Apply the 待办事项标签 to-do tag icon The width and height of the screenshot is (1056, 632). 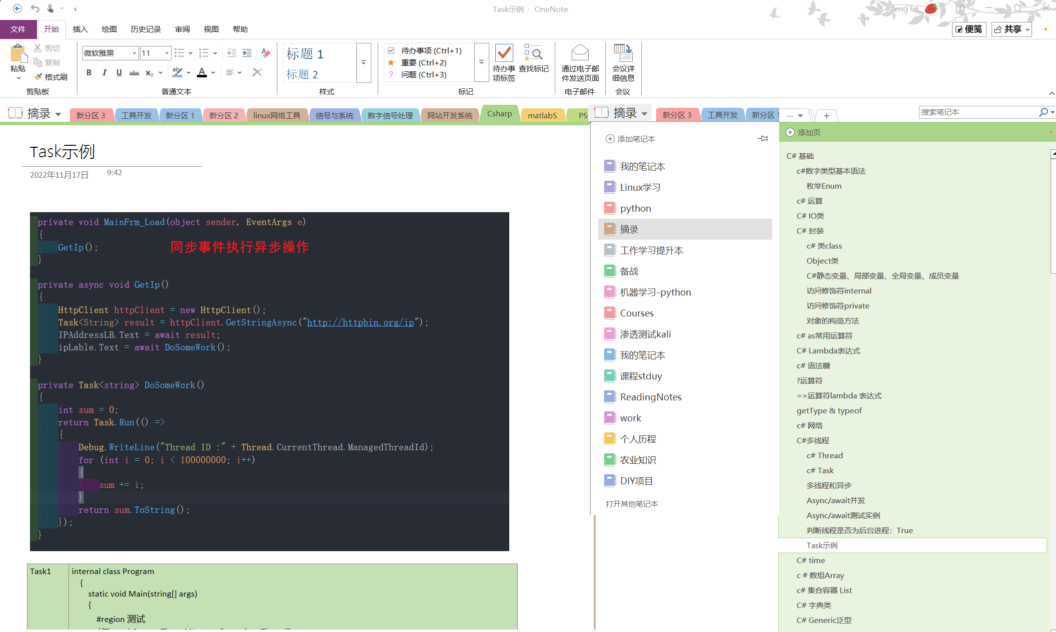tap(504, 54)
